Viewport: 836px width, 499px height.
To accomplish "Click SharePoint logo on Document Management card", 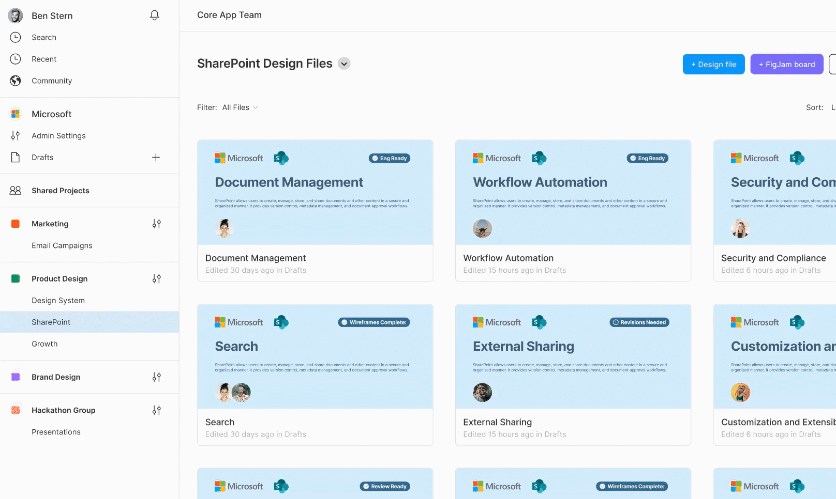I will tap(281, 158).
